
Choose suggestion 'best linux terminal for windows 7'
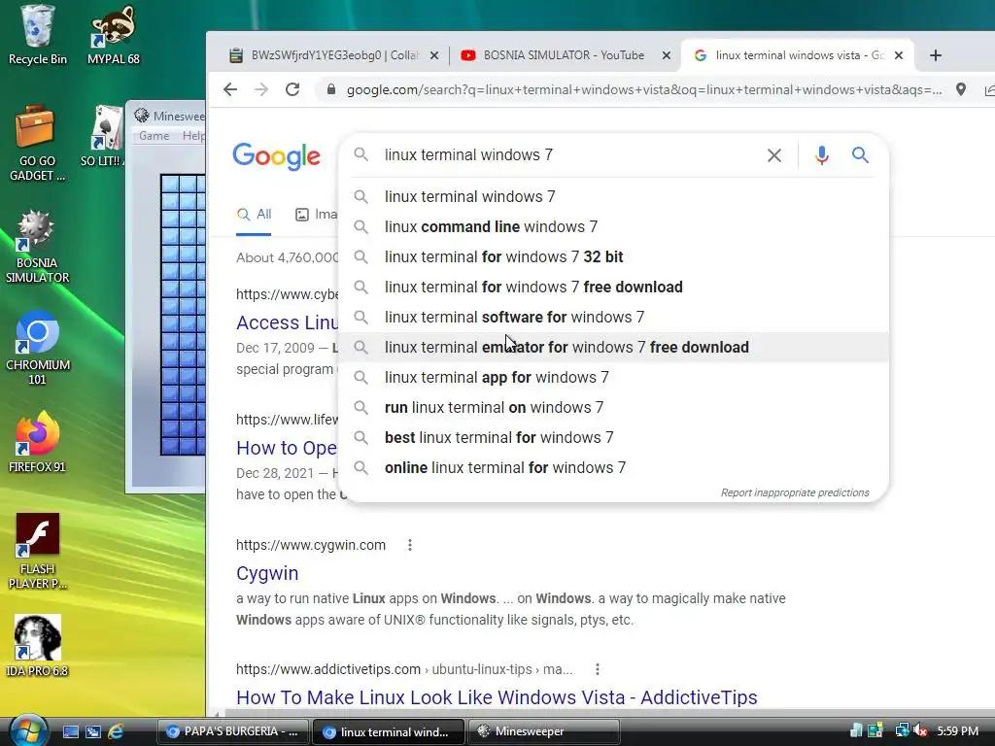[x=614, y=438]
